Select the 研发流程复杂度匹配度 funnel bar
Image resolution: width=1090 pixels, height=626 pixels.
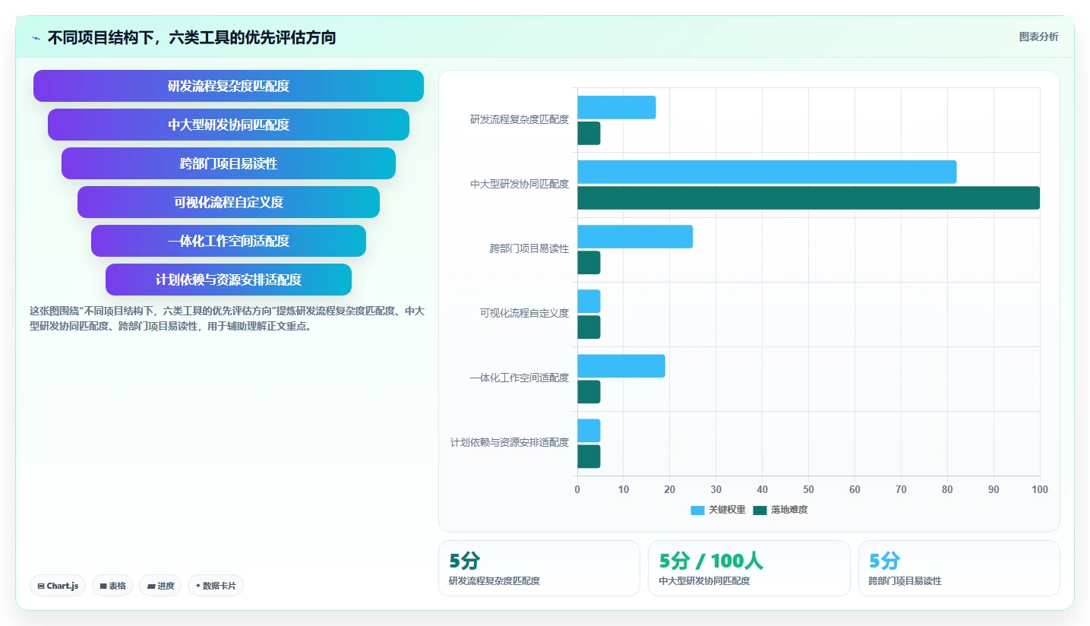click(x=229, y=86)
